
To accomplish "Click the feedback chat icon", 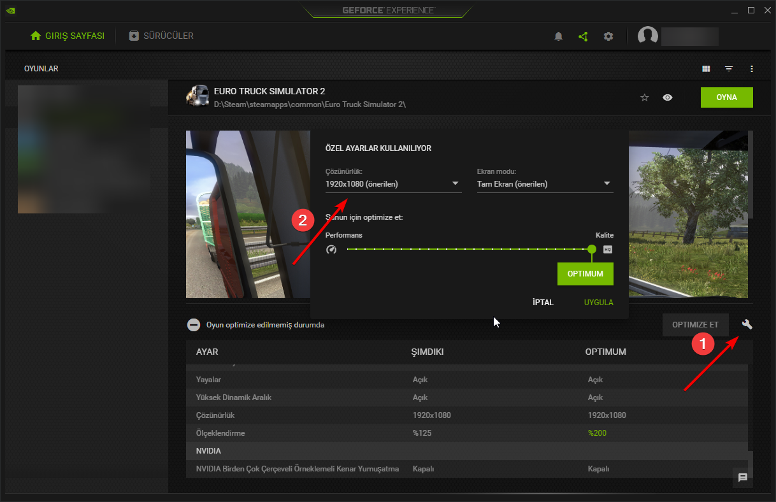I will click(x=743, y=478).
